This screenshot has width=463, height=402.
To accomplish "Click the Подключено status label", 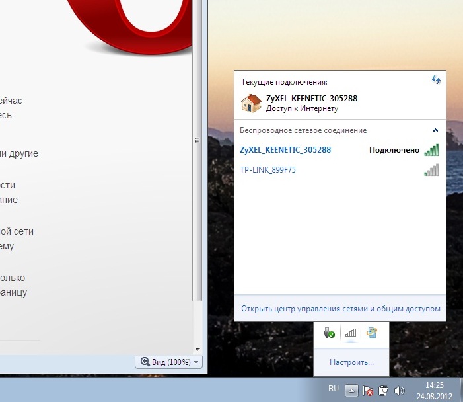I will pos(394,150).
